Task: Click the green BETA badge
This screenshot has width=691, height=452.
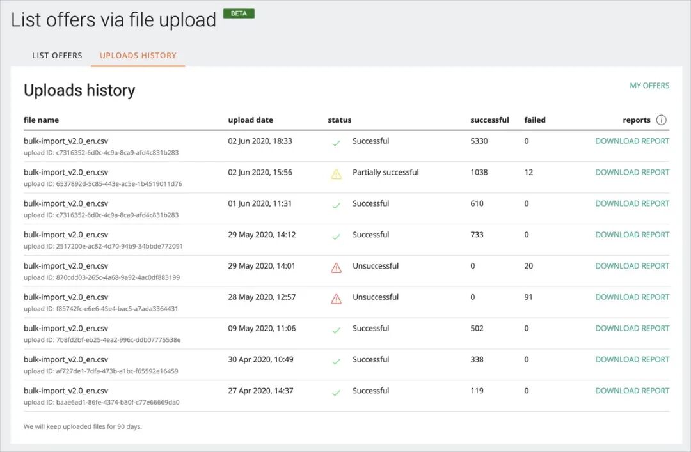Action: tap(239, 13)
